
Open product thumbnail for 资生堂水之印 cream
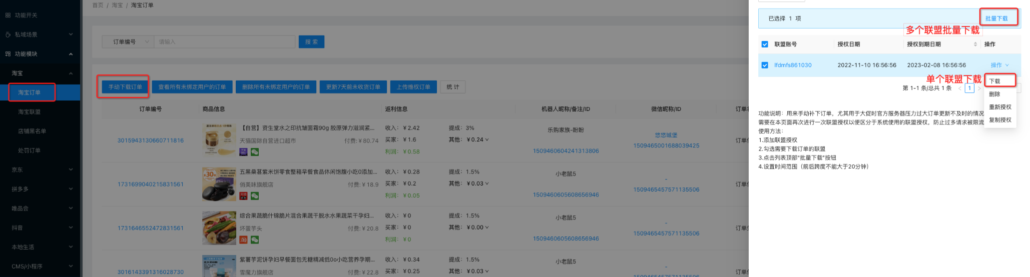pyautogui.click(x=219, y=140)
